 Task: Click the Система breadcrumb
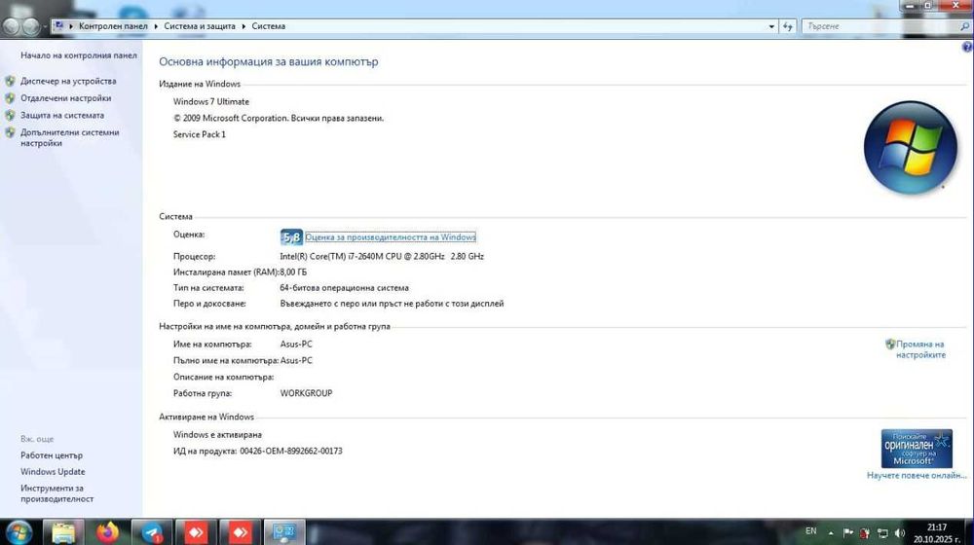pos(269,26)
